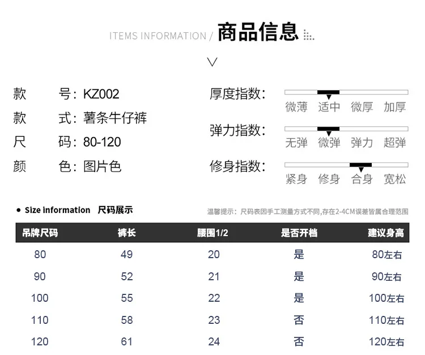Viewport: 425px width, 355px height.
Task: Click the 合身 fit option
Action: [362, 179]
